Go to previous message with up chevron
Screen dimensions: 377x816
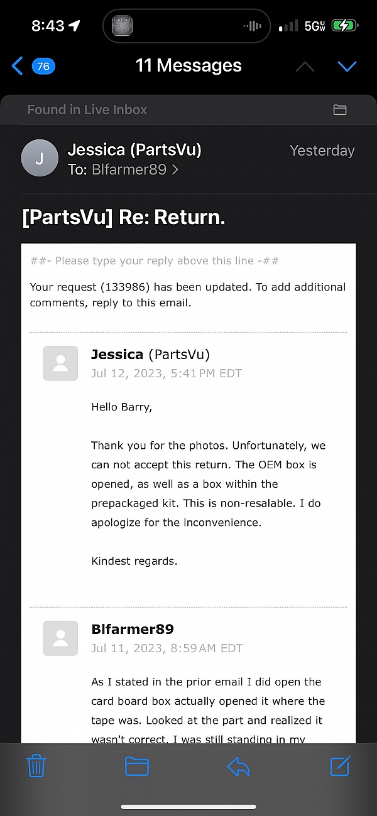[305, 66]
